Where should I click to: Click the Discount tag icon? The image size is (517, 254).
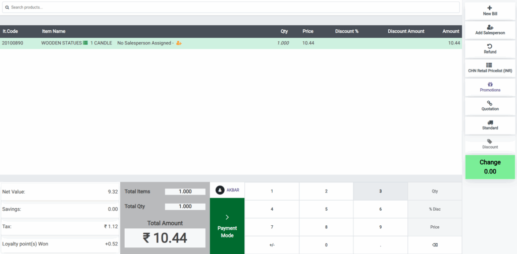click(490, 141)
